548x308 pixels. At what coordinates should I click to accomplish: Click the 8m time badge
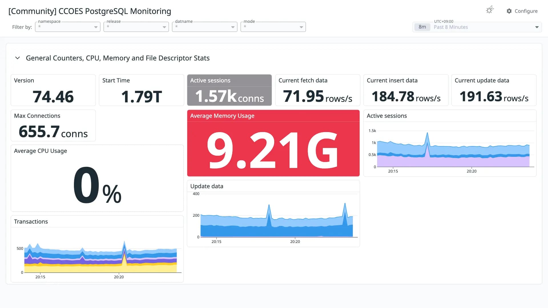tap(422, 27)
